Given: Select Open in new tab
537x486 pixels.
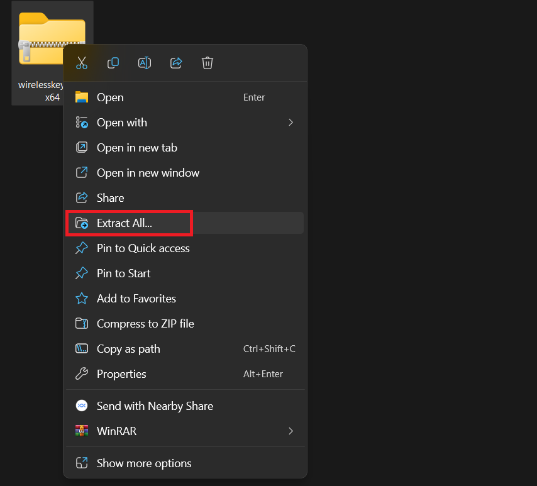Looking at the screenshot, I should pyautogui.click(x=137, y=148).
